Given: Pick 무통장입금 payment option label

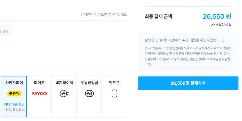Looking at the screenshot, I should click(x=89, y=82).
